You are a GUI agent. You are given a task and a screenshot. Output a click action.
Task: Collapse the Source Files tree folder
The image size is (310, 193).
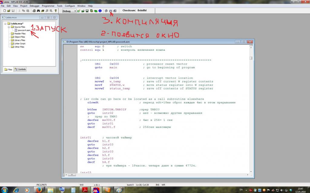9,27
